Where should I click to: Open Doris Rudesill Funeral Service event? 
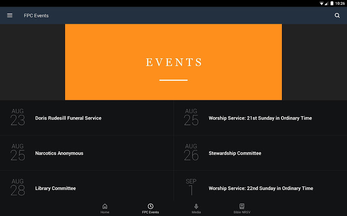click(x=87, y=118)
